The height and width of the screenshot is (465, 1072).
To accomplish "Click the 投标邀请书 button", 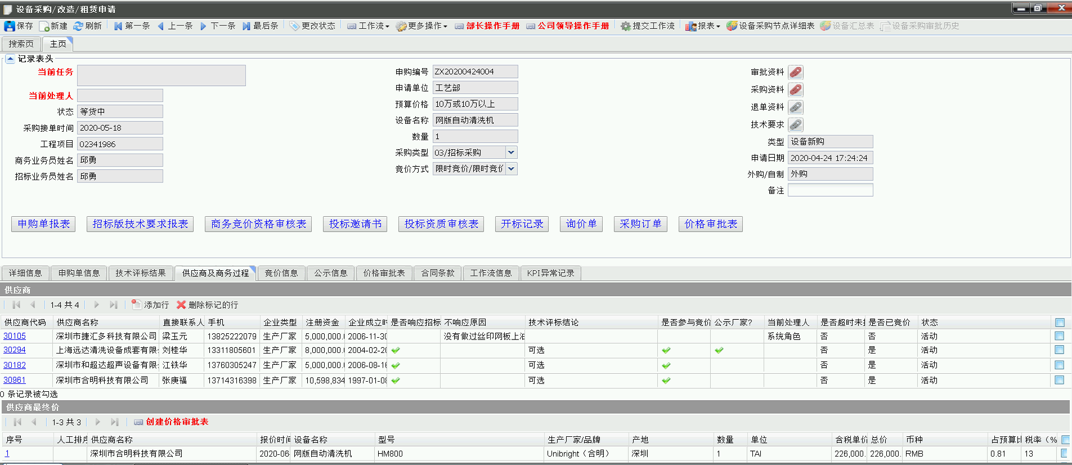I will (x=355, y=224).
